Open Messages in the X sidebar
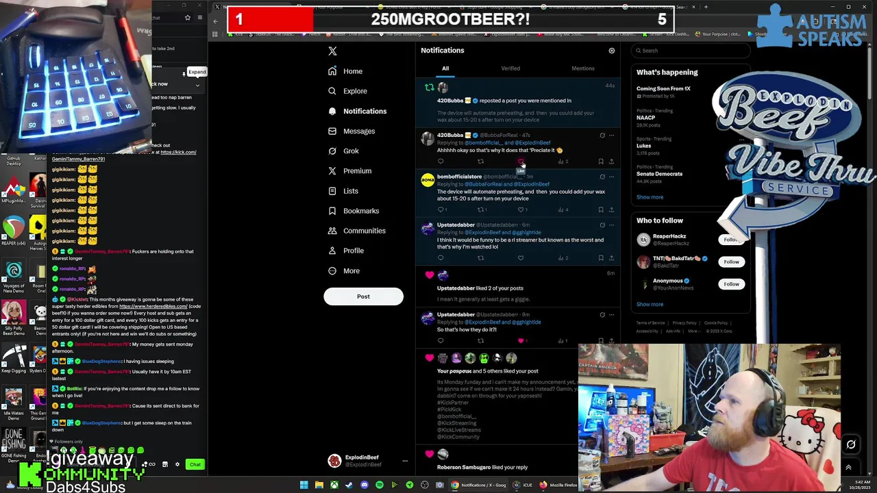The width and height of the screenshot is (877, 493). click(351, 131)
